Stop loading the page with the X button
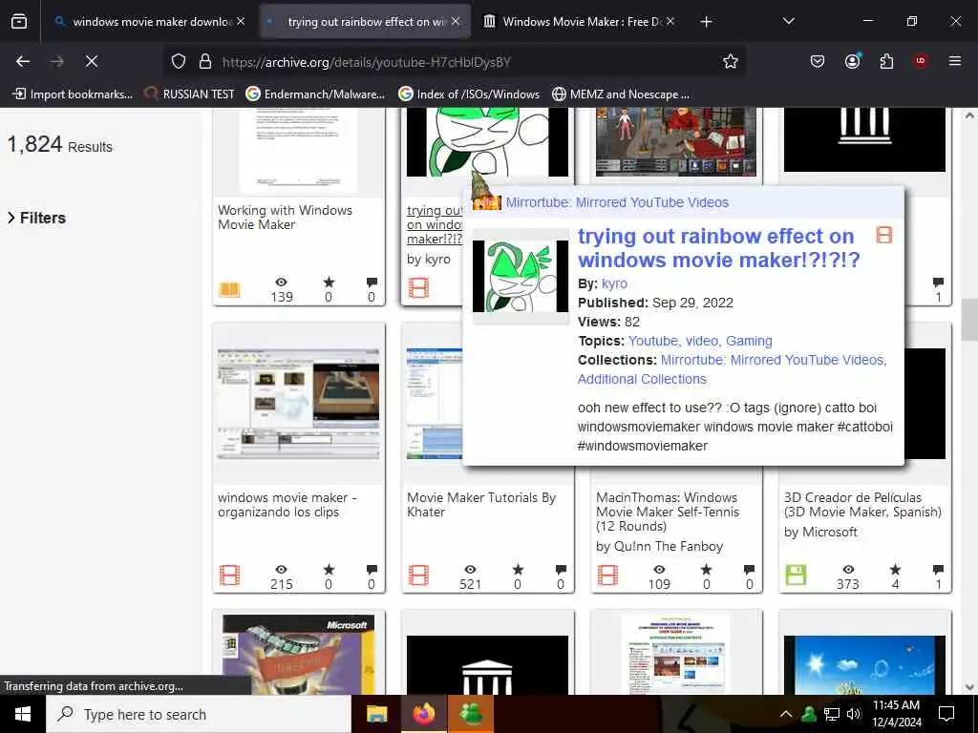Image resolution: width=978 pixels, height=733 pixels. 92,61
